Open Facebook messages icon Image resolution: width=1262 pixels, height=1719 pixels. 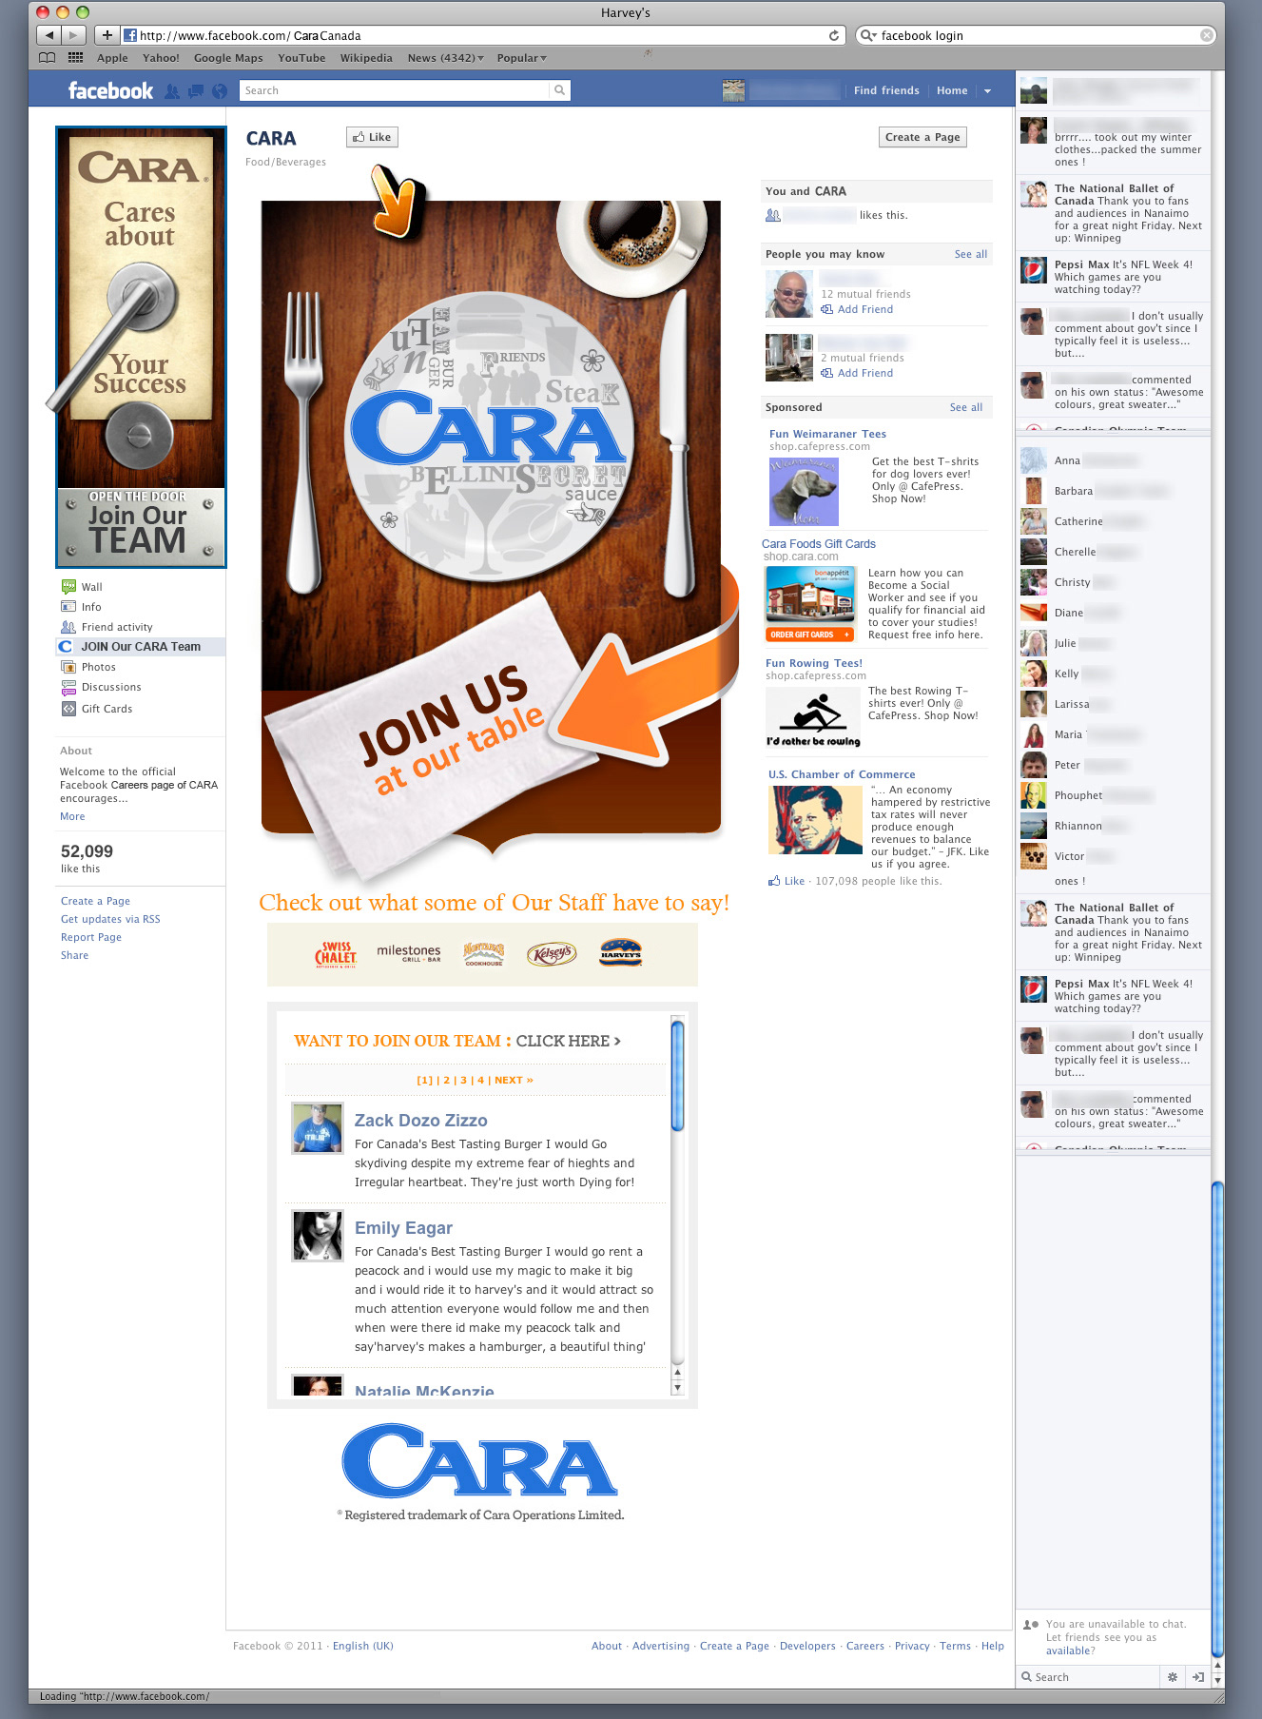click(196, 91)
